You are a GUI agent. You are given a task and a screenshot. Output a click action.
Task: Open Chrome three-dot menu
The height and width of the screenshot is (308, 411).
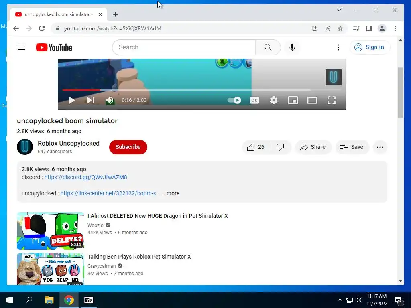pyautogui.click(x=395, y=28)
